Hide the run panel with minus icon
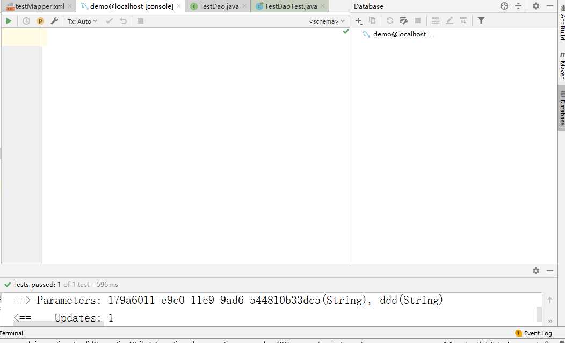 (550, 270)
